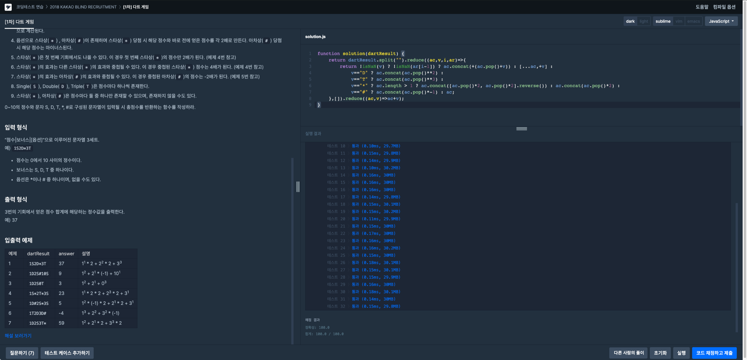
Task: Click 해설 보러가기 link
Action: (18, 336)
